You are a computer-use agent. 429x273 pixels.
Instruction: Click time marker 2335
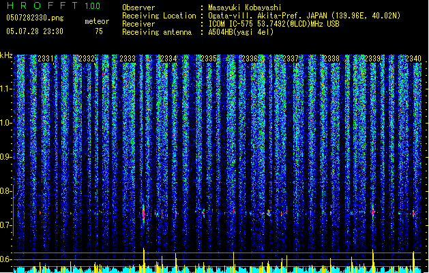point(209,58)
